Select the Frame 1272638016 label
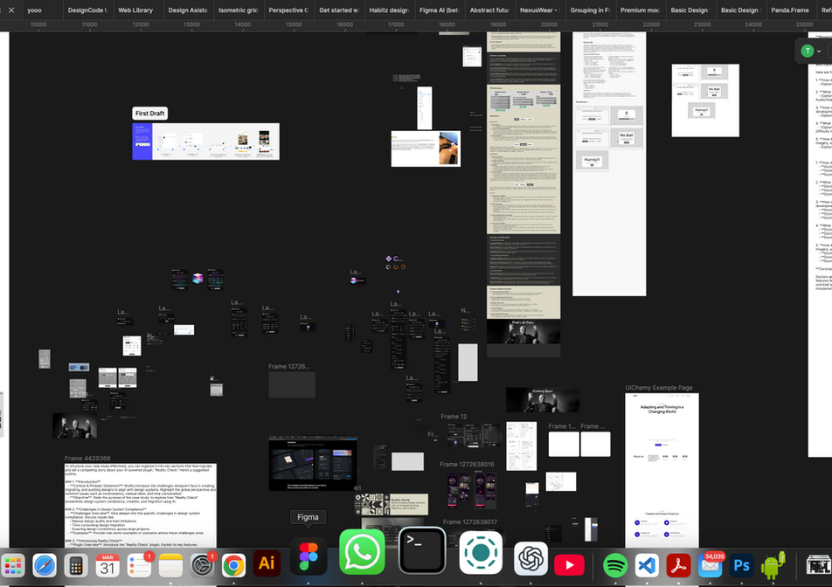Viewport: 832px width, 587px height. (x=467, y=464)
